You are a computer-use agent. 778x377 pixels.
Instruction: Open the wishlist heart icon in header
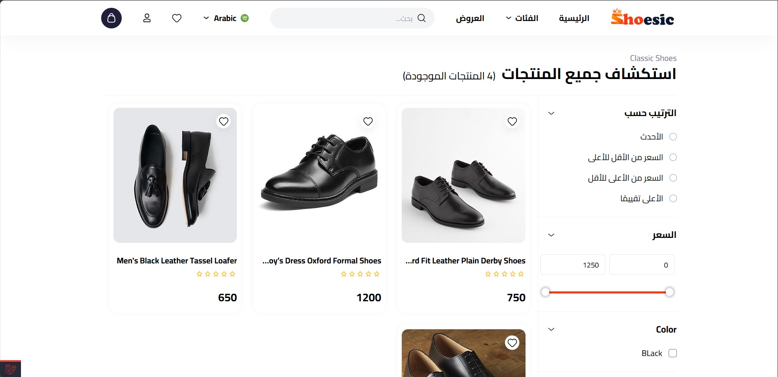(x=177, y=18)
